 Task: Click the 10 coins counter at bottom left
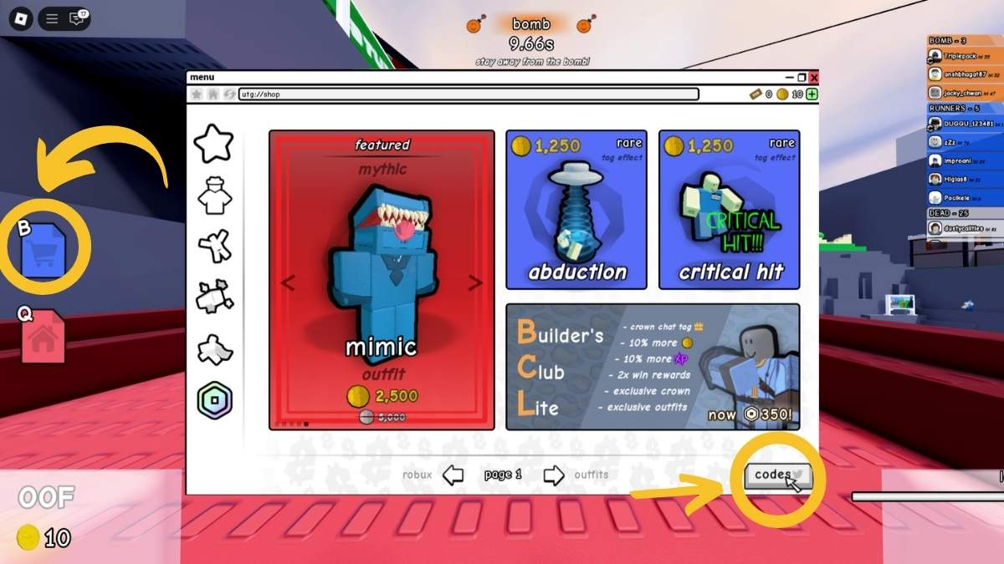[44, 537]
